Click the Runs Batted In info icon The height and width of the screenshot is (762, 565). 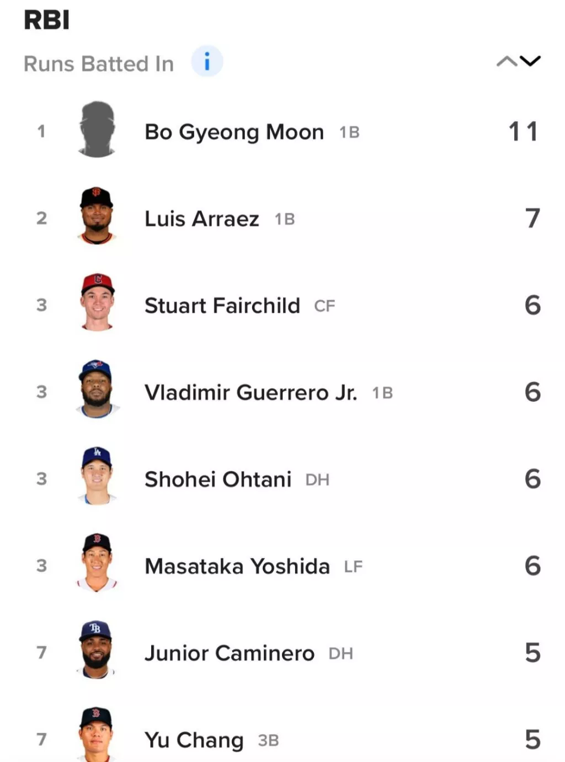click(x=207, y=61)
